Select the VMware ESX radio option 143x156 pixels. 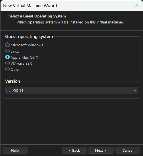click(x=7, y=63)
